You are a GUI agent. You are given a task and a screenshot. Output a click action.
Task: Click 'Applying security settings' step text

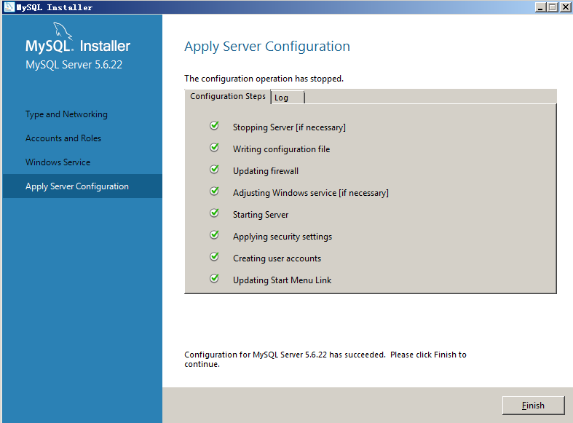pyautogui.click(x=282, y=237)
